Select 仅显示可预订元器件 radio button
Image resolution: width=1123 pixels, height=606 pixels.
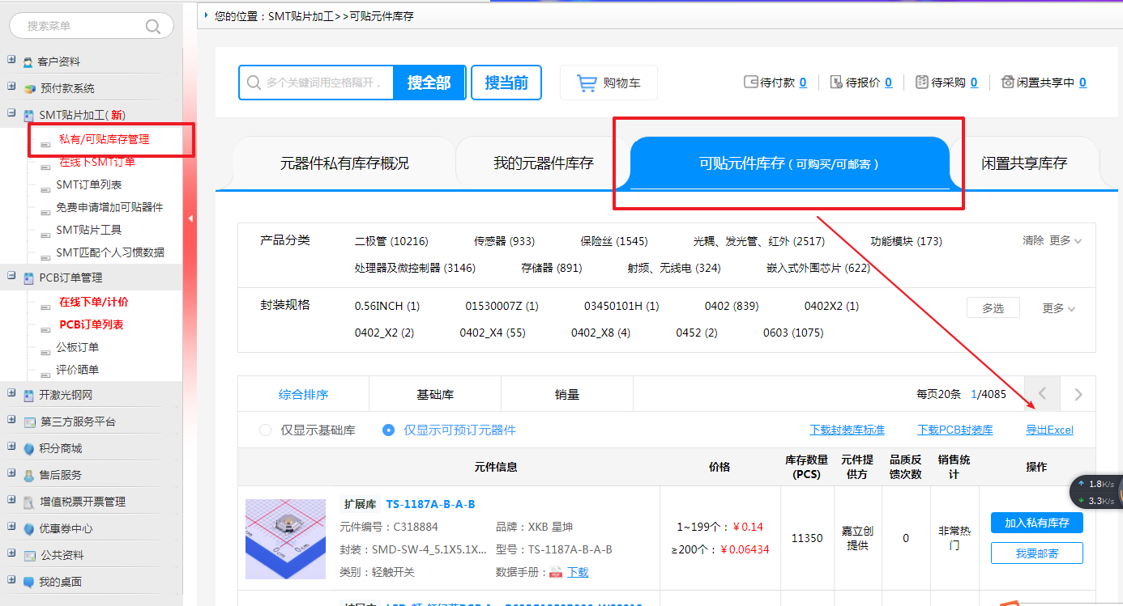(x=389, y=430)
